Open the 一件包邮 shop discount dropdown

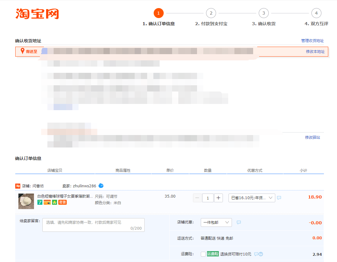(216, 222)
